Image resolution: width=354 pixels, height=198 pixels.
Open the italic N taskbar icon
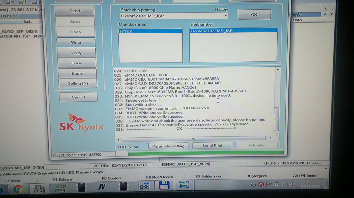tap(101, 187)
